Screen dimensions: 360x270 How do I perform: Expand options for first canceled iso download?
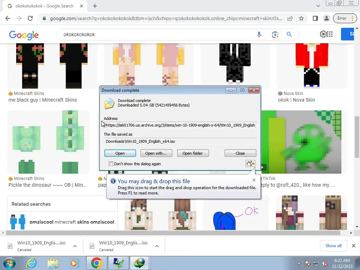tap(75, 246)
